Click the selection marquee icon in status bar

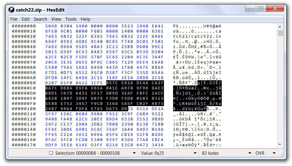tap(51, 153)
